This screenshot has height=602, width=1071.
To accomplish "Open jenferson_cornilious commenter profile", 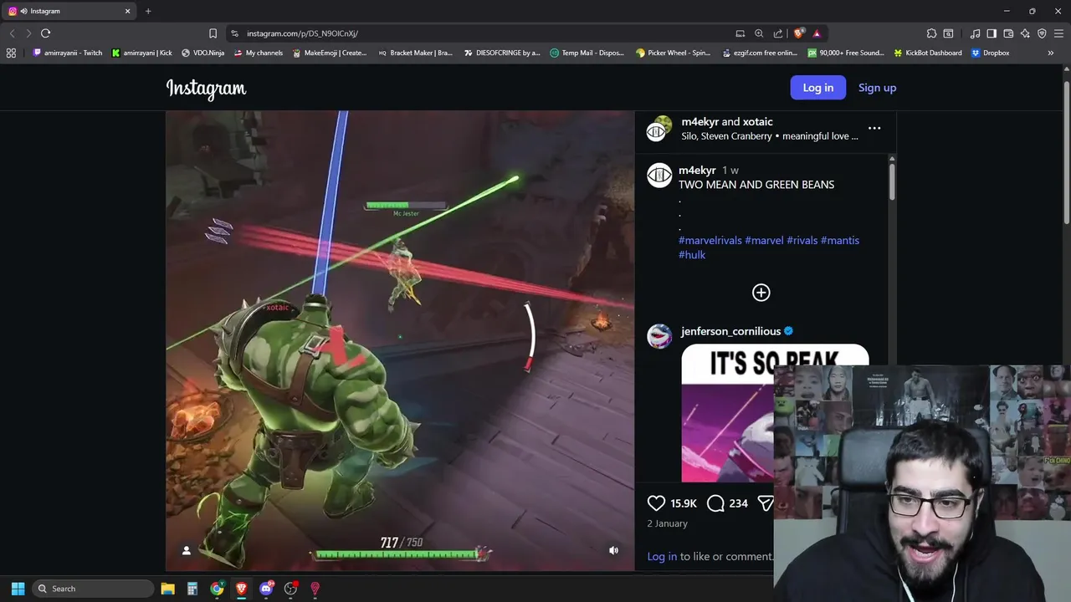I will tap(730, 332).
